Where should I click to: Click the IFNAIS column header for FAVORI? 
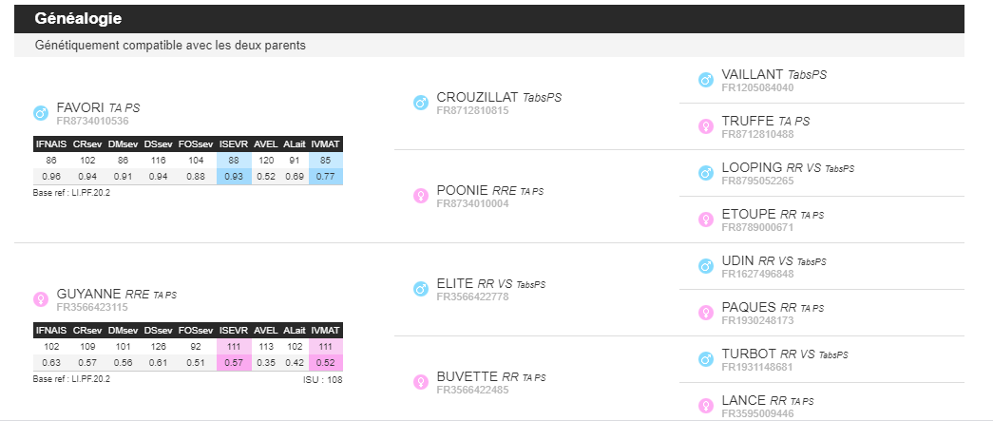pos(51,144)
